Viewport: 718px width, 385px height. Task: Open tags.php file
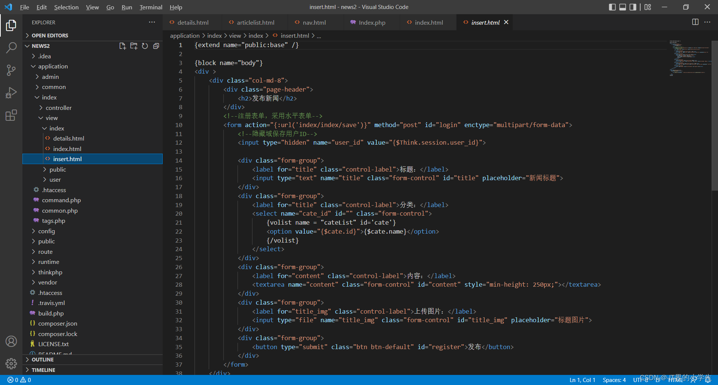(x=92, y=221)
